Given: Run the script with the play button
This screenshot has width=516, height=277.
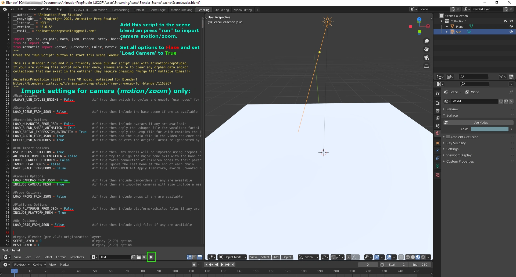Looking at the screenshot, I should (151, 257).
